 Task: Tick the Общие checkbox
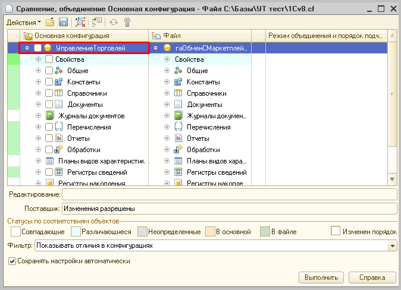(x=49, y=71)
